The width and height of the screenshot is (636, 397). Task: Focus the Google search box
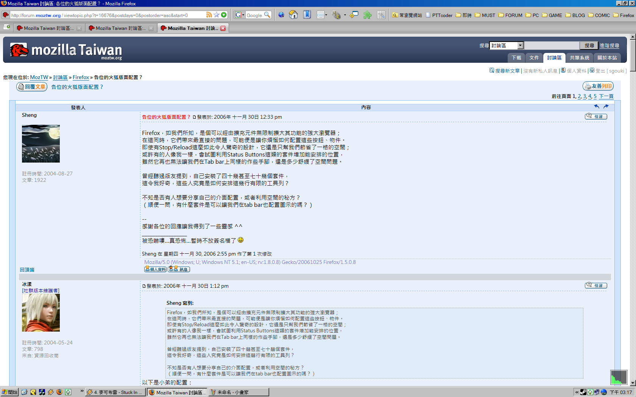coord(254,16)
